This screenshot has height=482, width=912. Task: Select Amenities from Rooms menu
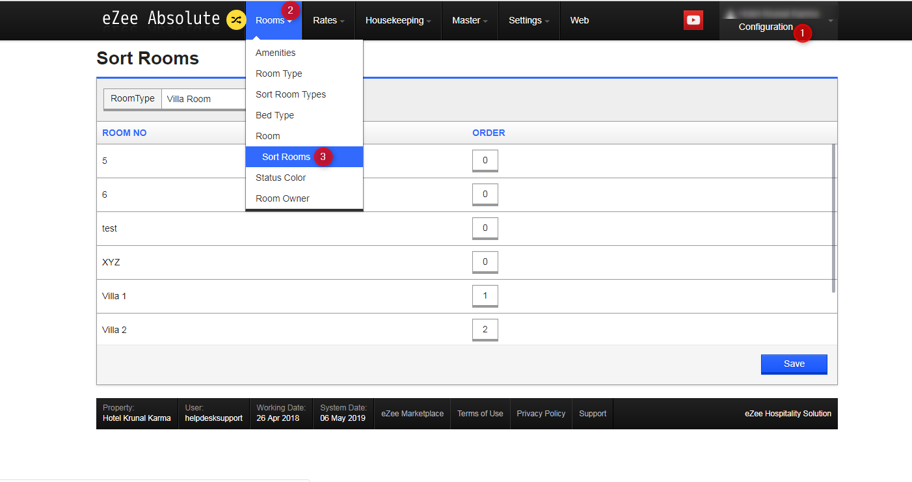point(304,53)
